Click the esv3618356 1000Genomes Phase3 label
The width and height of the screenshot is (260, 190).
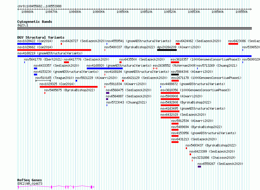(x=195, y=90)
